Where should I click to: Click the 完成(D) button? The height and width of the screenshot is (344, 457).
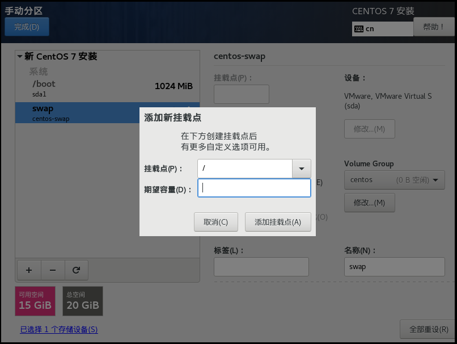tap(27, 27)
